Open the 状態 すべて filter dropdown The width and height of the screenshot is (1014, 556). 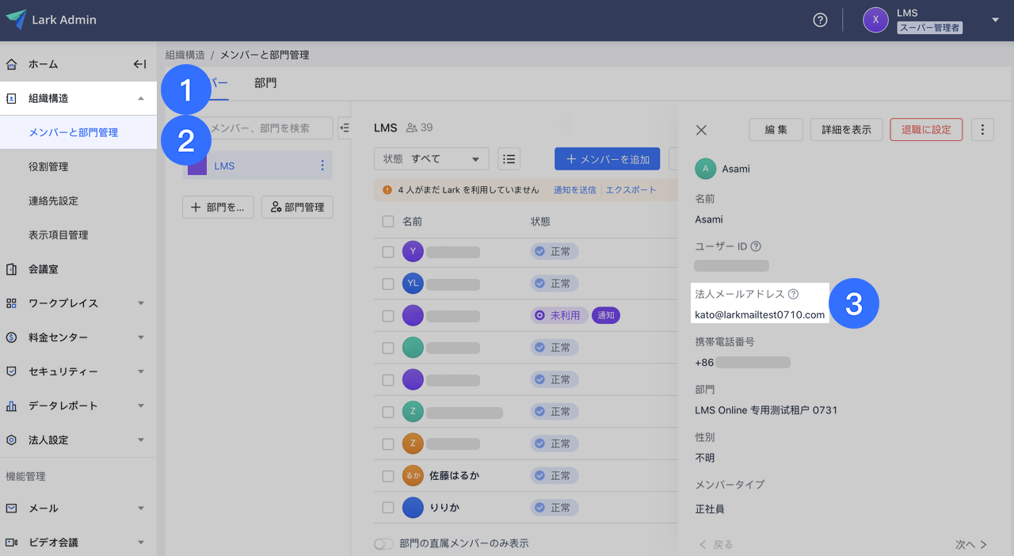[x=431, y=159]
